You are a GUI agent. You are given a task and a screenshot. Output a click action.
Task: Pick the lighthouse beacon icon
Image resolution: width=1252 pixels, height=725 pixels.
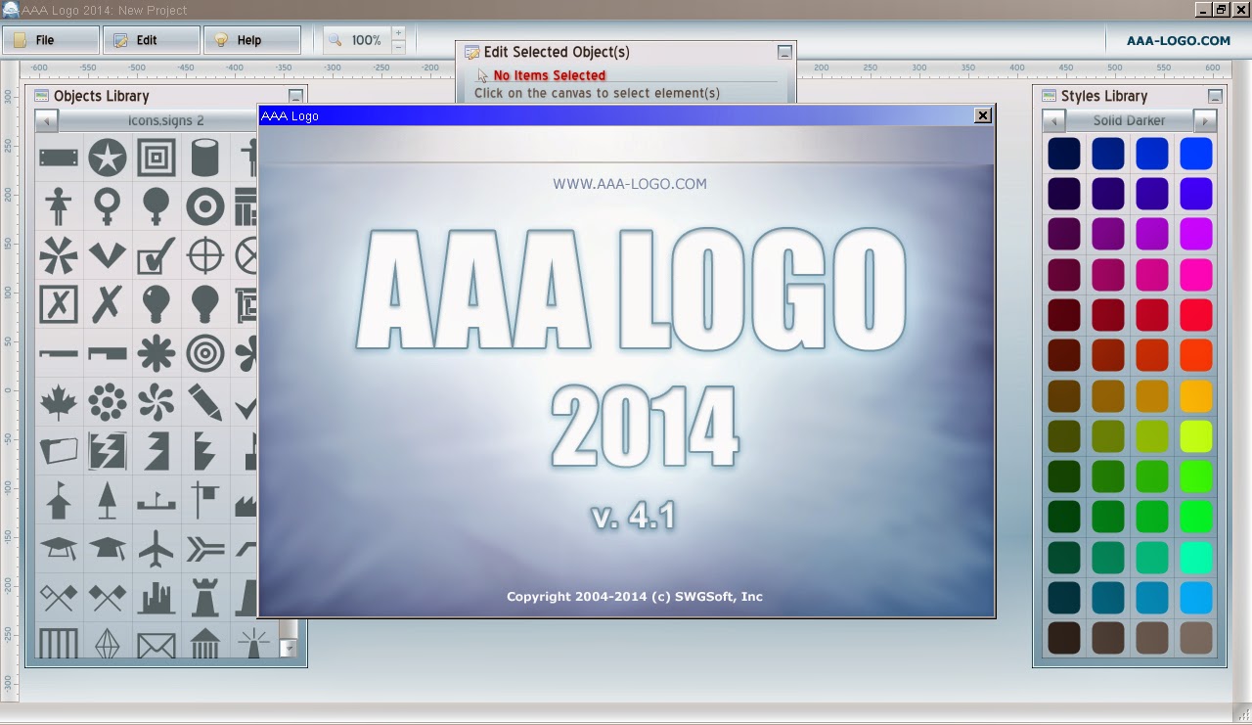pos(254,644)
